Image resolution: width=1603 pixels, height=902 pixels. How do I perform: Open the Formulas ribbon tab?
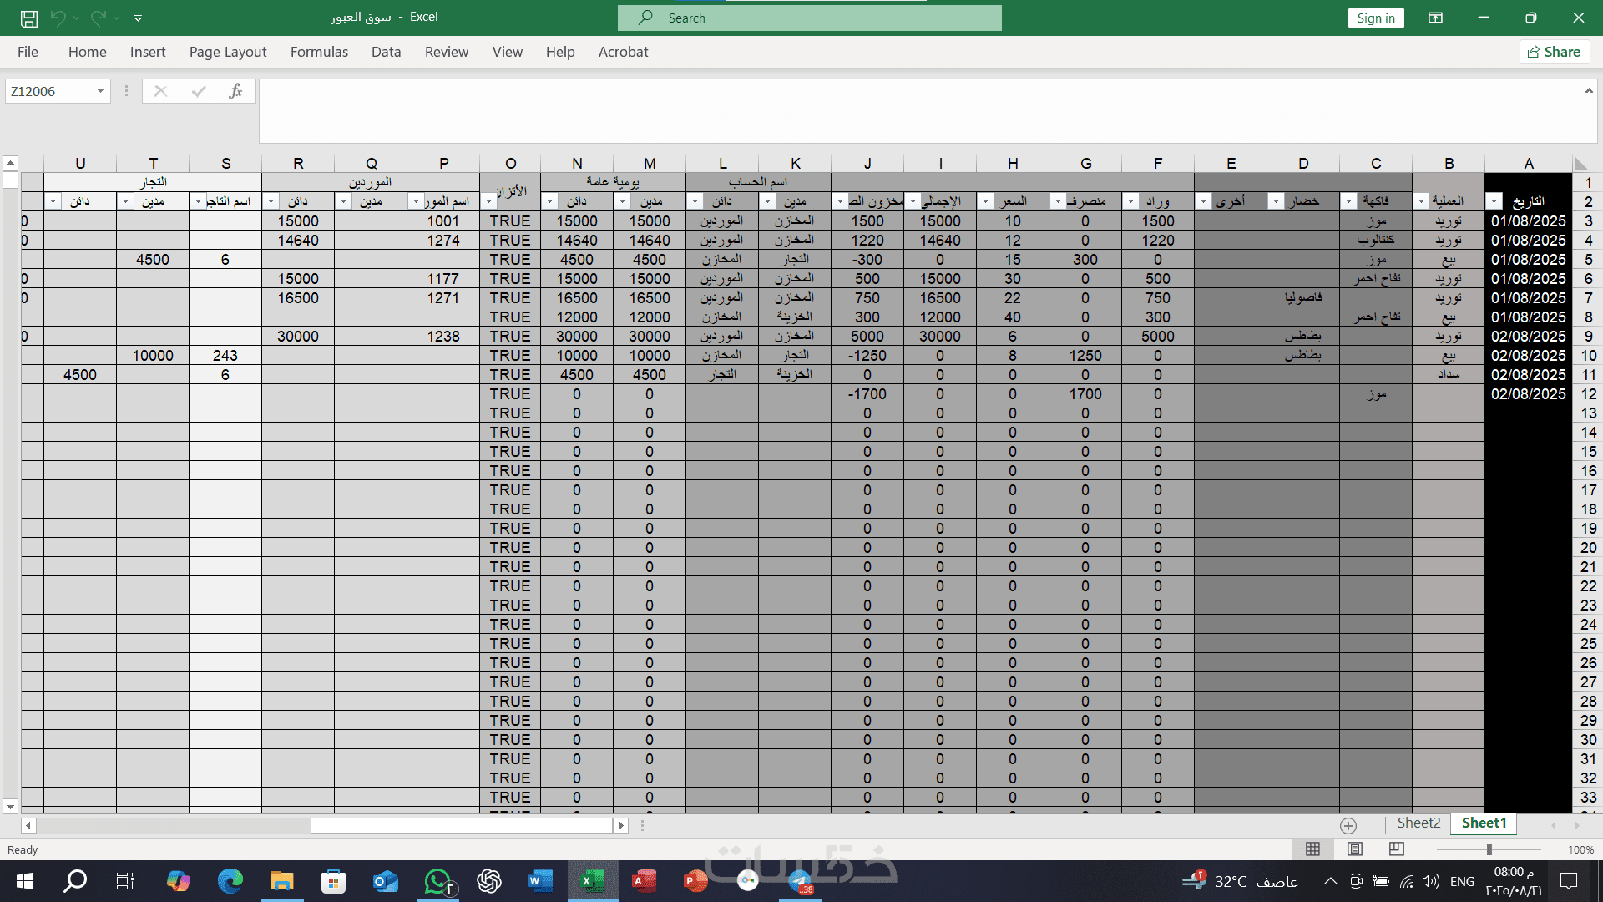click(x=319, y=52)
